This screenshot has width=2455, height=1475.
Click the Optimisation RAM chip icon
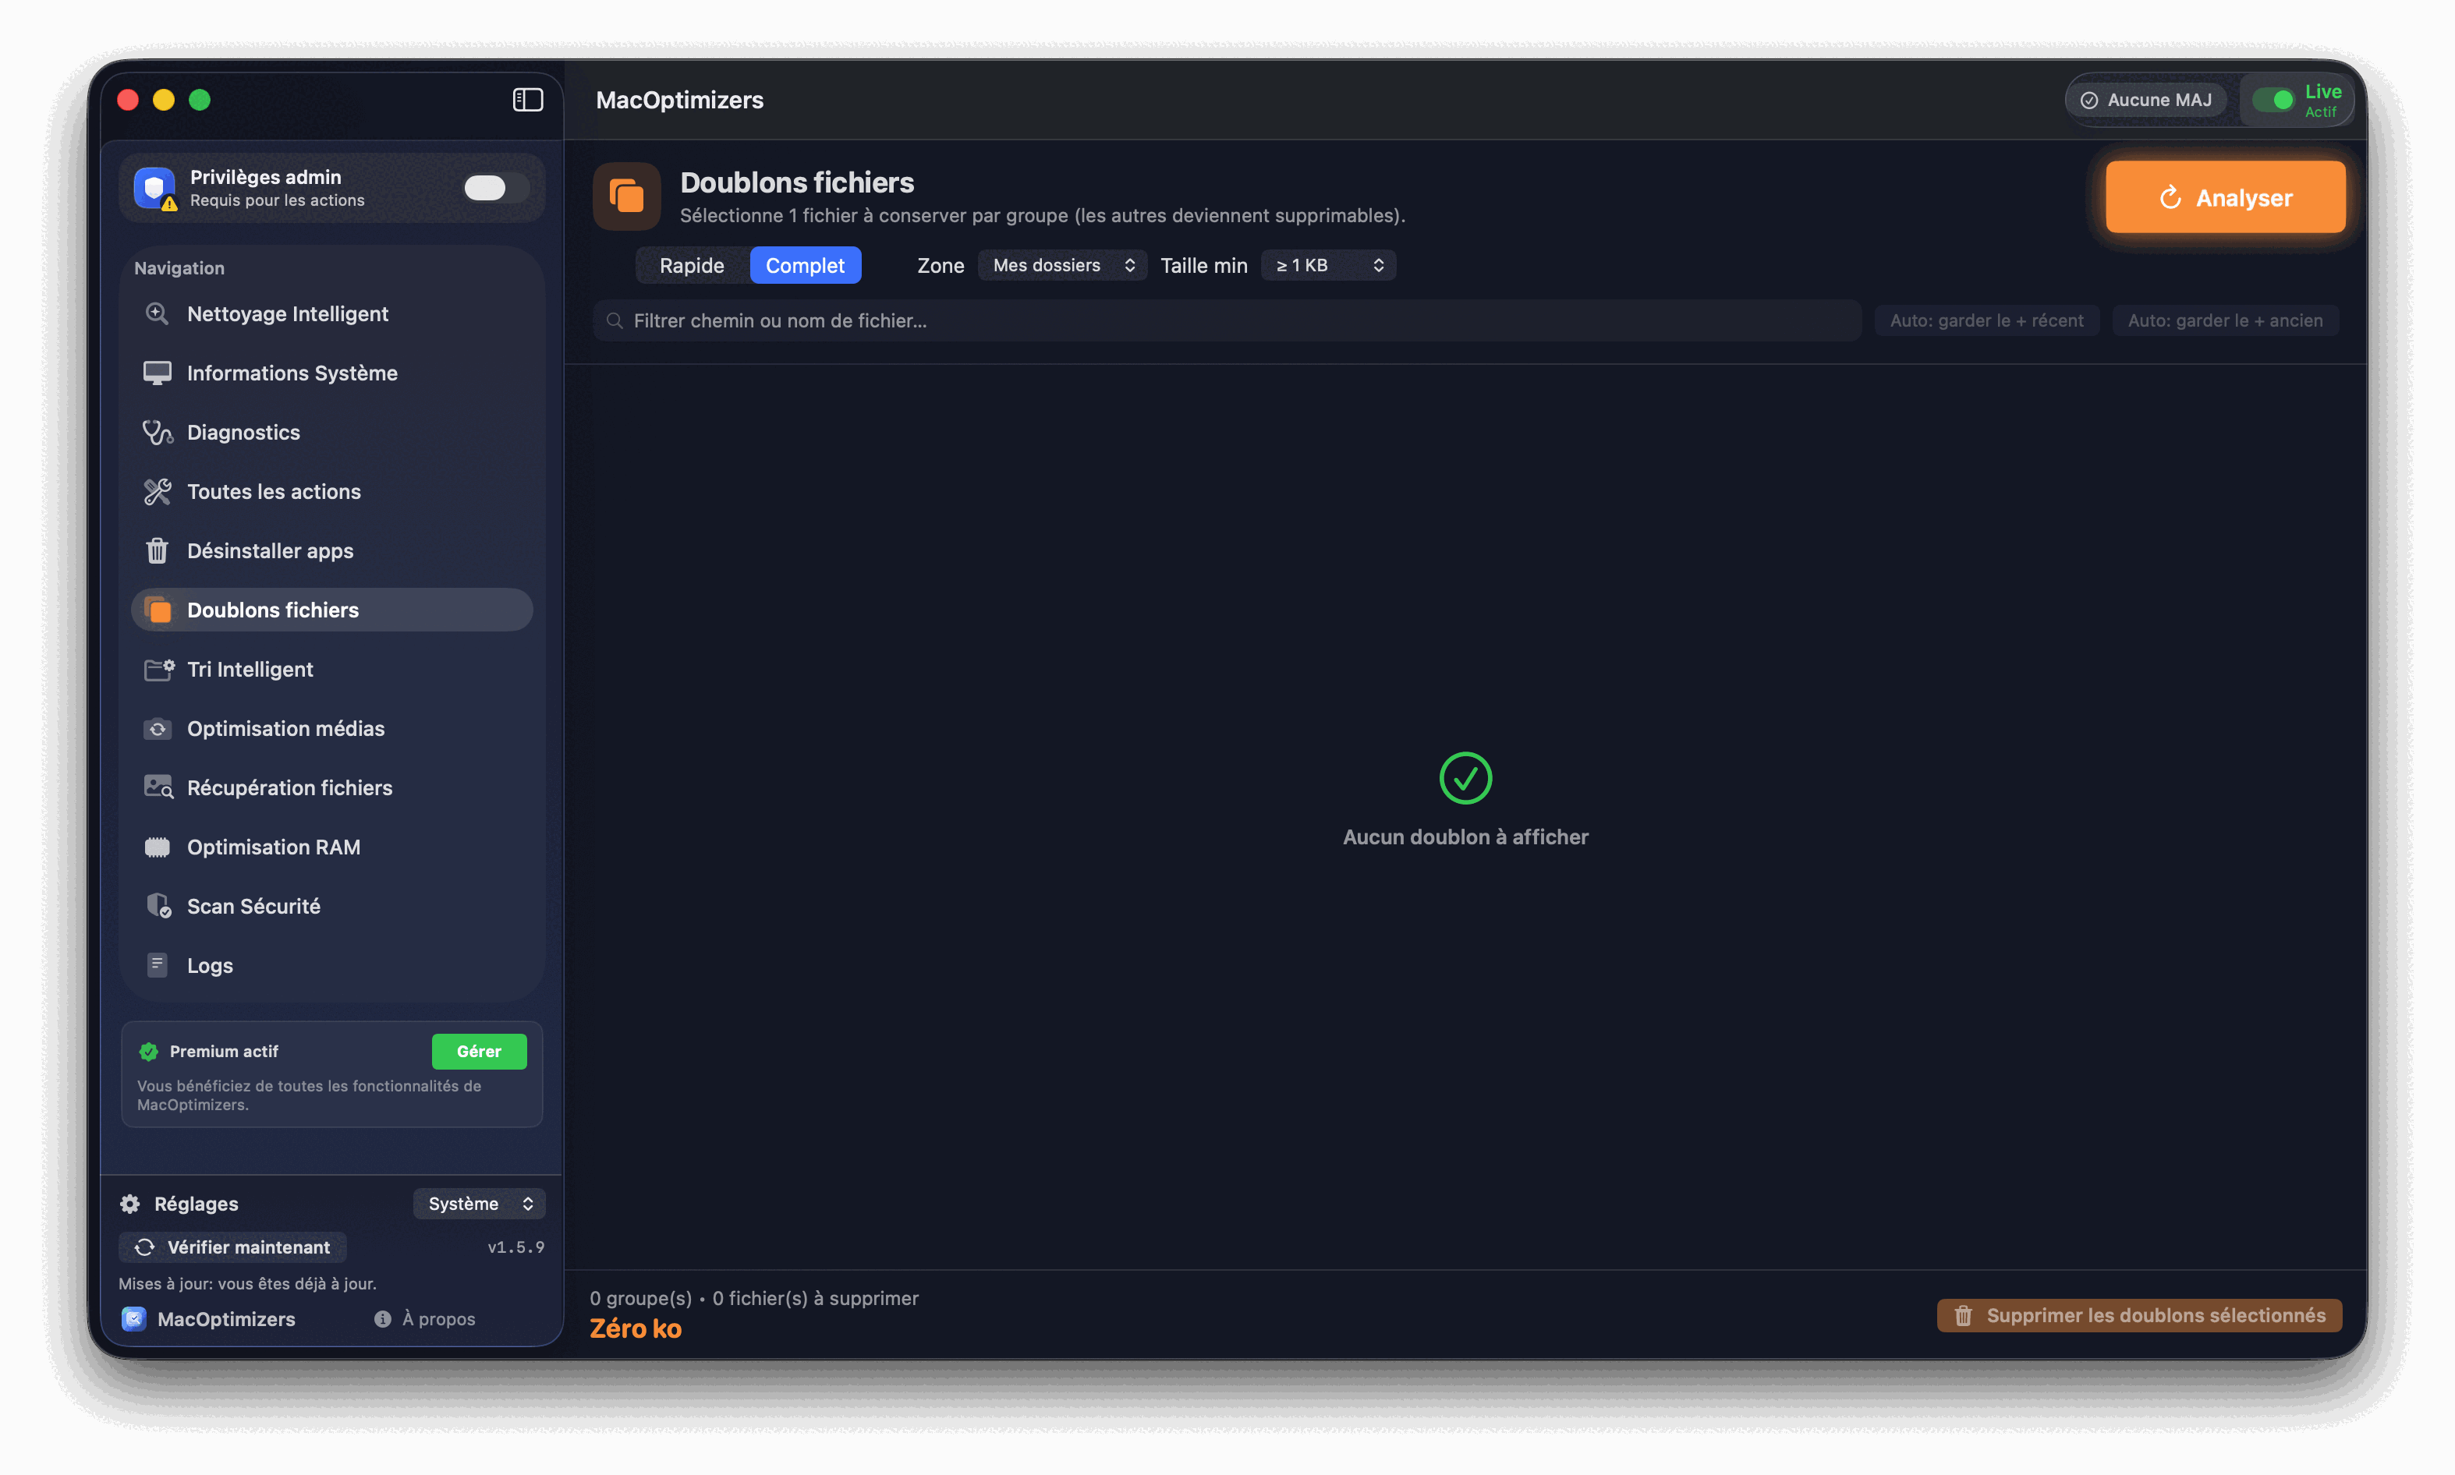(157, 847)
